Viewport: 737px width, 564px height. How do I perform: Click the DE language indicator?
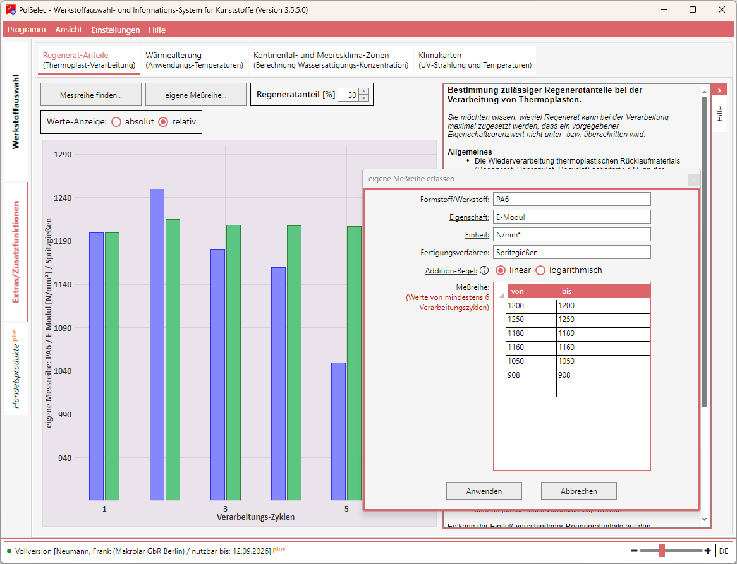pos(723,551)
